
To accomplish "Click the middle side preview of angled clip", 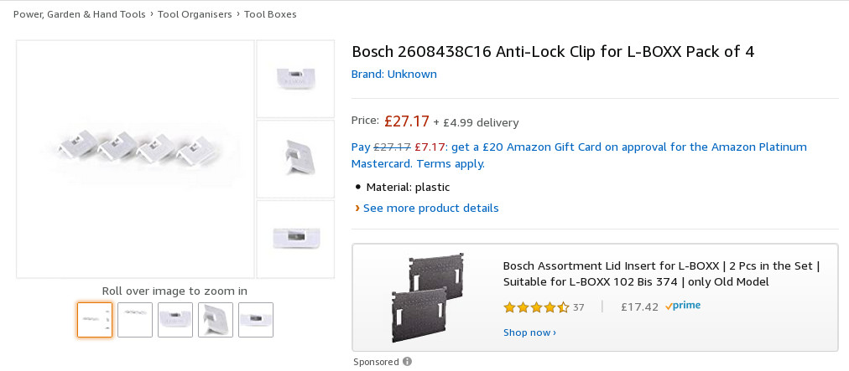I will [x=295, y=159].
